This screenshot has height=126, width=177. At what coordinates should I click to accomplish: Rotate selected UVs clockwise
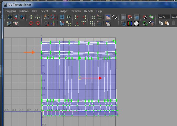37,23
